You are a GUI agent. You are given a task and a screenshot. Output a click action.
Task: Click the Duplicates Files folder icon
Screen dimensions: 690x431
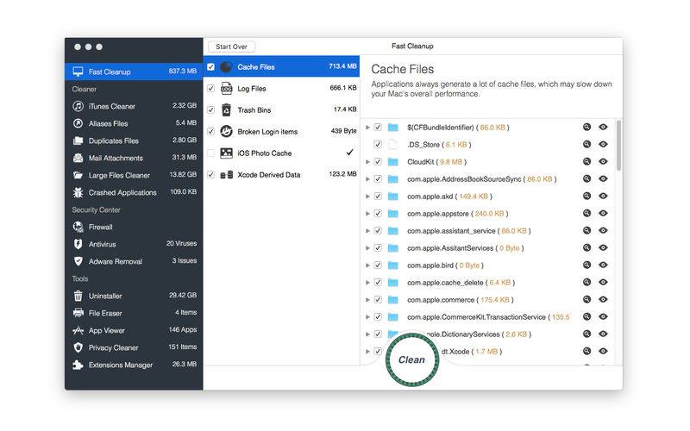coord(78,141)
